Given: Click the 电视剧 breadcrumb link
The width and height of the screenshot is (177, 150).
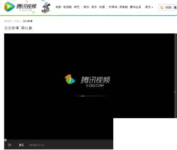Looking at the screenshot, I should 8,21.
